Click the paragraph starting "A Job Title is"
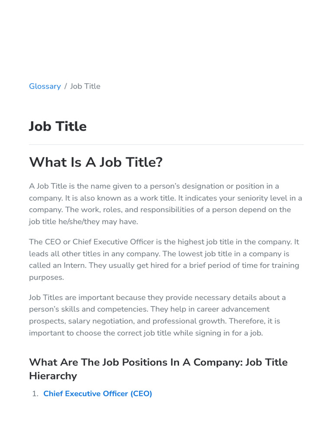This screenshot has height=444, width=333. [166, 204]
